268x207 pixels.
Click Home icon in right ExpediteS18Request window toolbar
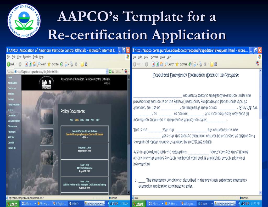tap(161, 64)
